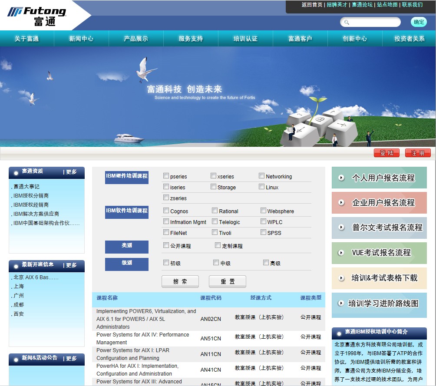Screen dimensions: 436x386
Task: Click the Futong logo
Action: point(37,16)
